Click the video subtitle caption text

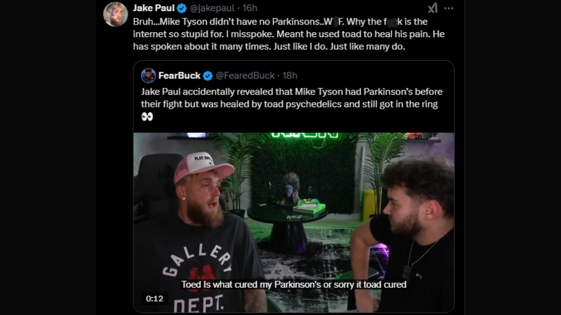294,284
